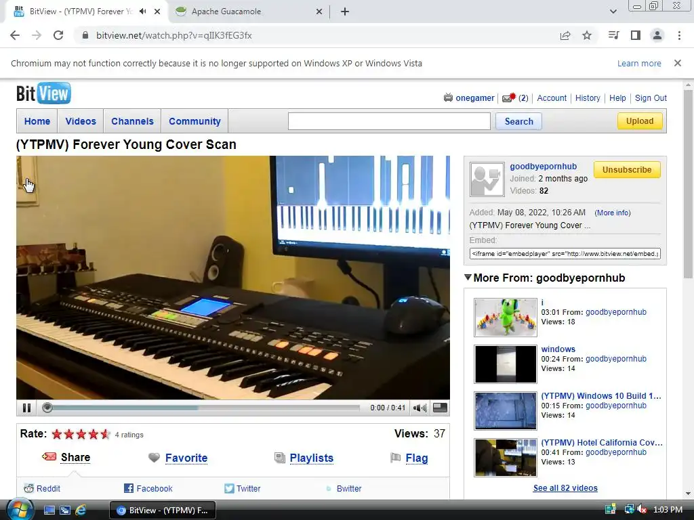Viewport: 694px width, 520px height.
Task: Reload the page in the browser
Action: point(58,35)
